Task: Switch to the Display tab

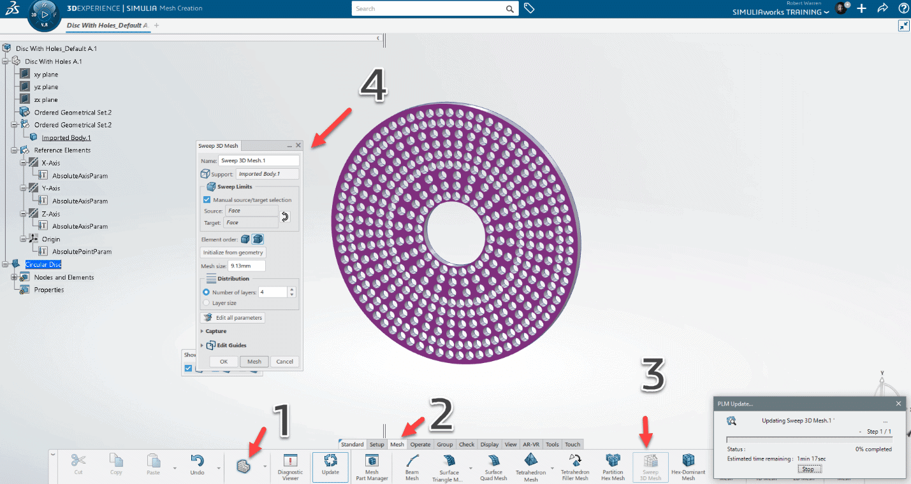Action: [x=490, y=445]
